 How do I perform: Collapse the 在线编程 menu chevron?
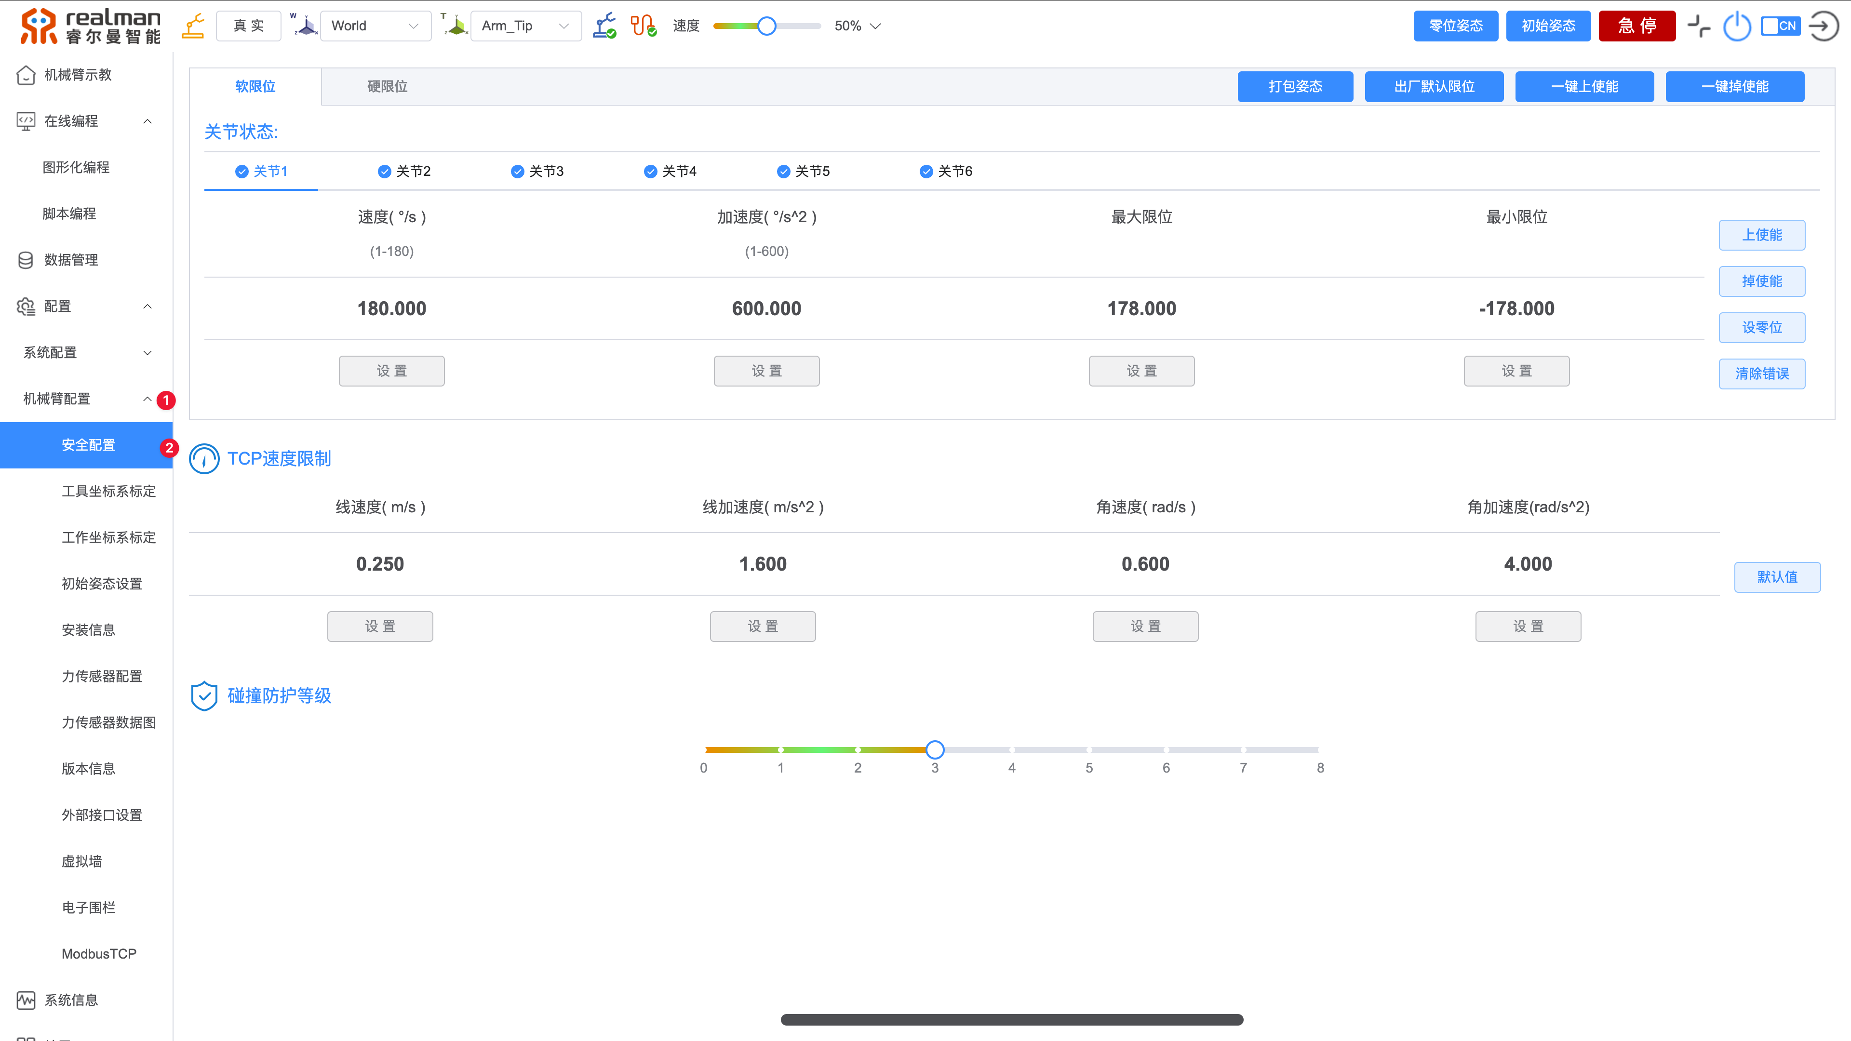[x=148, y=121]
